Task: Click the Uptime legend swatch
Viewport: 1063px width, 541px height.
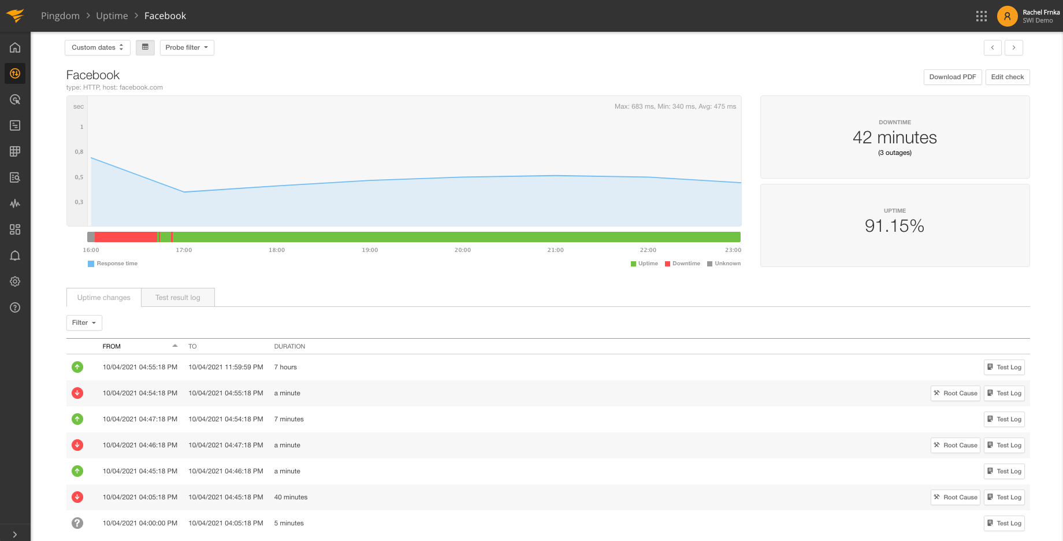Action: 633,264
